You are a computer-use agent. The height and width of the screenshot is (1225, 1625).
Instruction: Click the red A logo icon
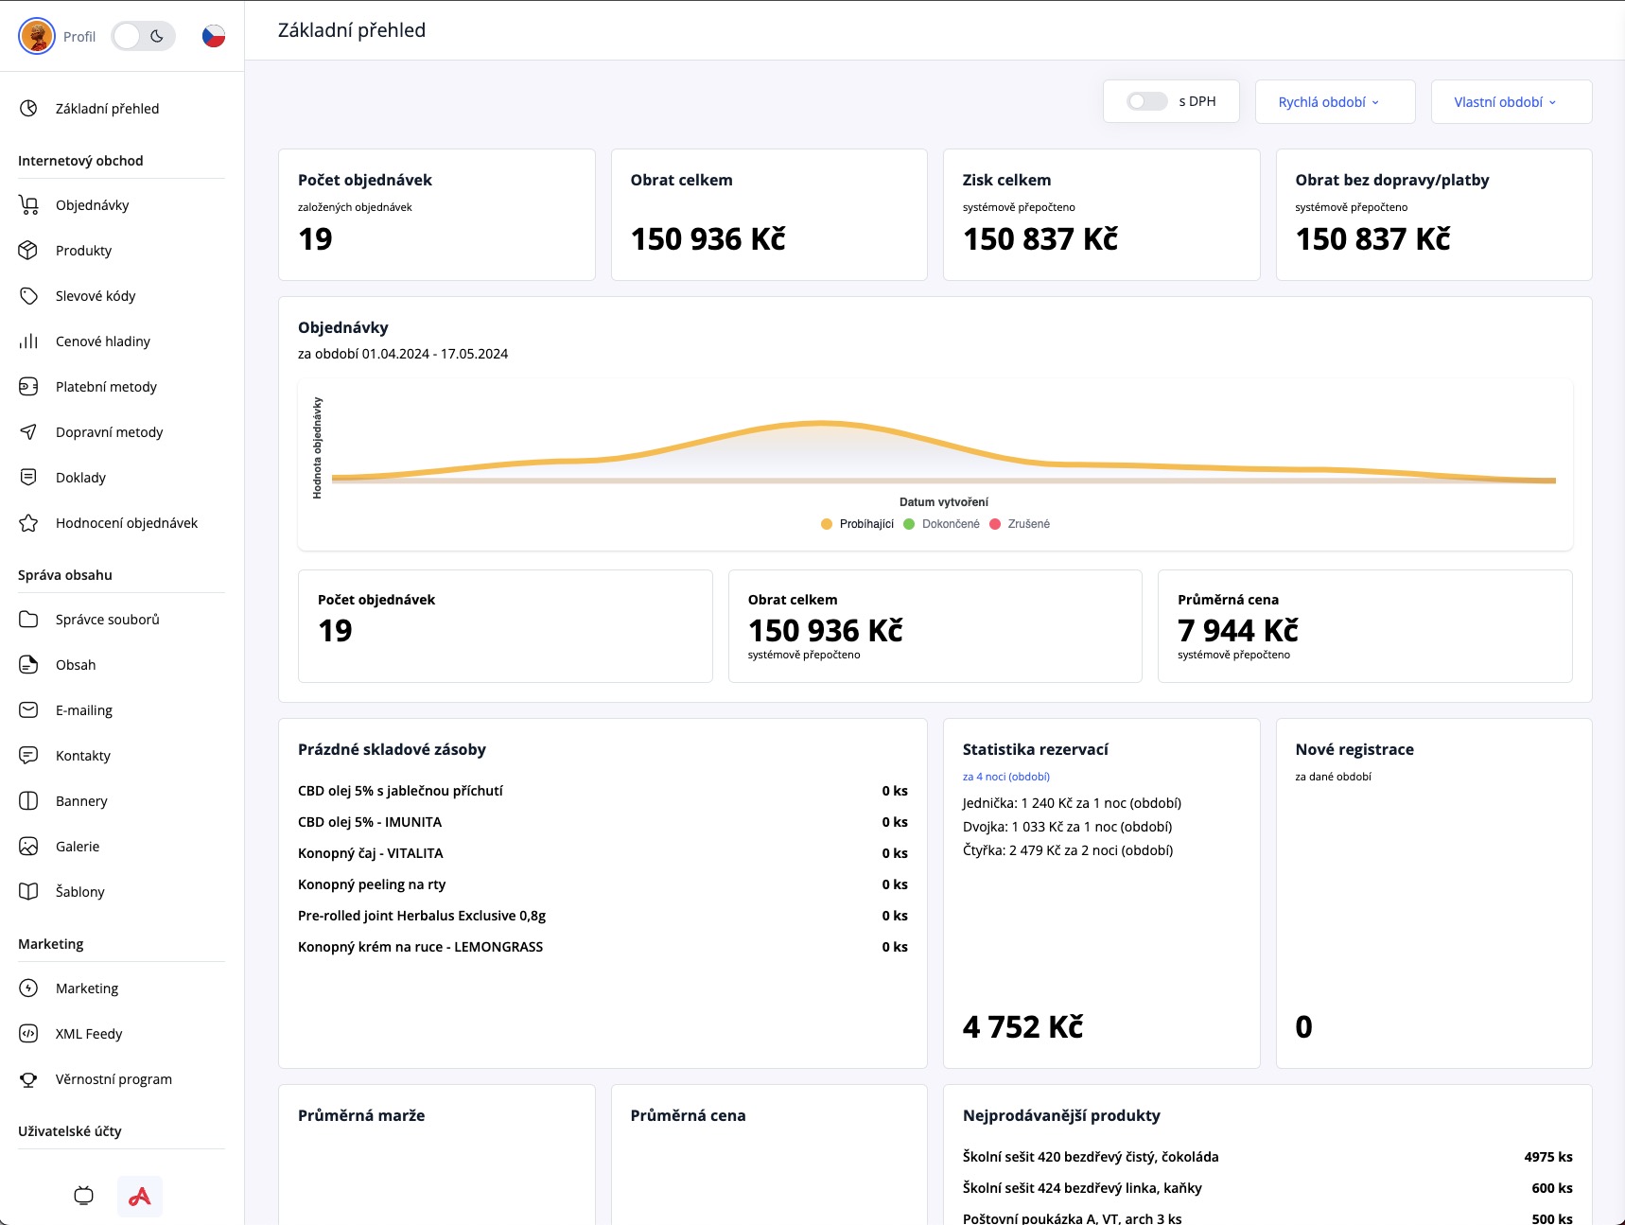tap(140, 1196)
